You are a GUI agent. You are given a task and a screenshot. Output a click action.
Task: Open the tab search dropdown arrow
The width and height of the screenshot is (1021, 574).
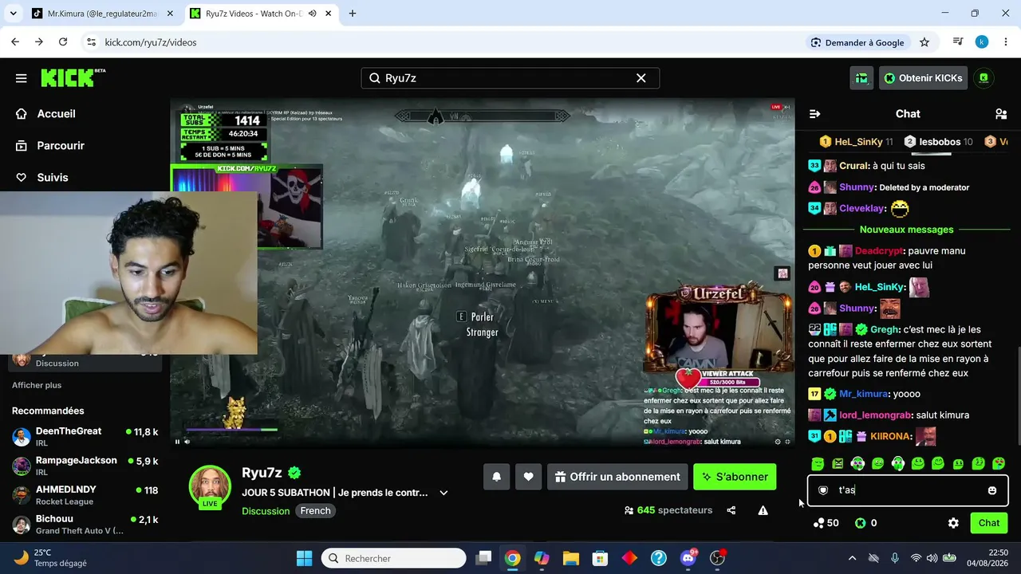pos(13,14)
